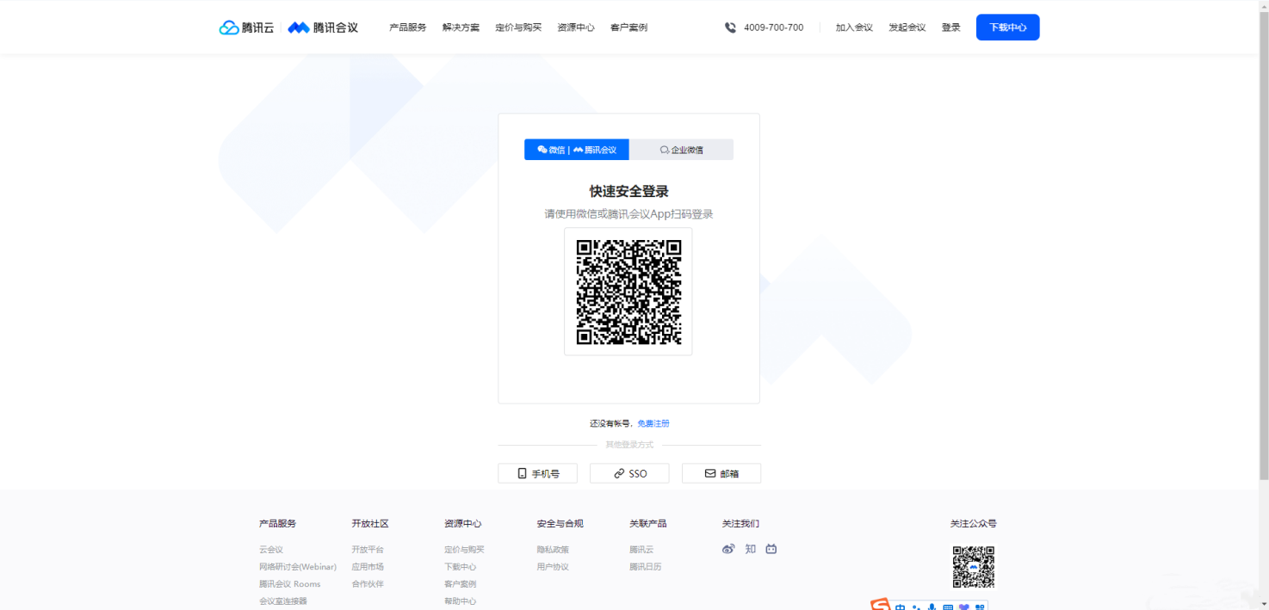Open the 隐私政策 footer link
The image size is (1269, 610).
pyautogui.click(x=553, y=550)
